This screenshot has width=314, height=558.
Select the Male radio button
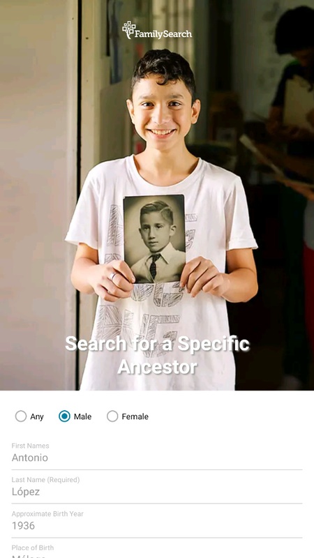[64, 416]
